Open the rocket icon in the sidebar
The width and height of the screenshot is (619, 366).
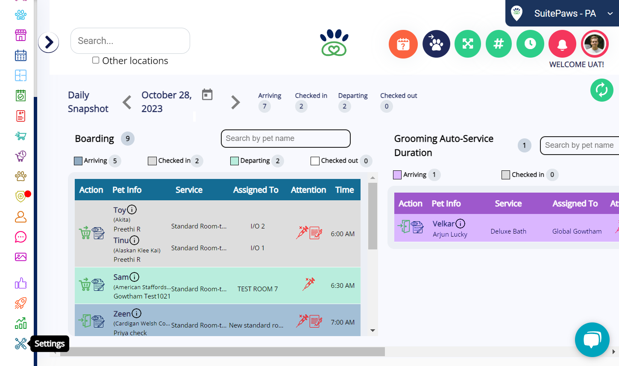(21, 303)
